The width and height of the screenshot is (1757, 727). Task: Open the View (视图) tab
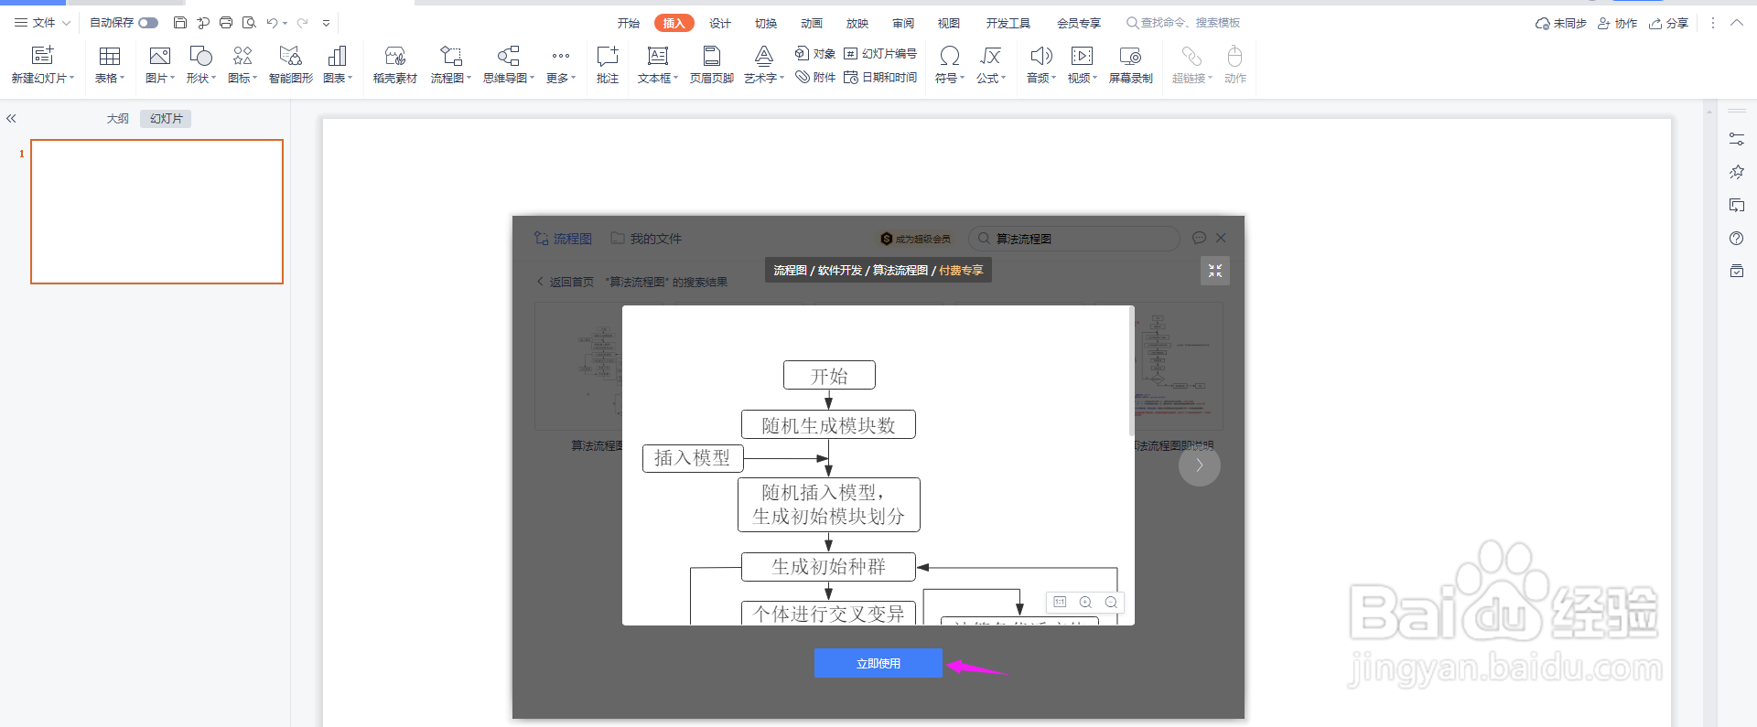pyautogui.click(x=949, y=23)
